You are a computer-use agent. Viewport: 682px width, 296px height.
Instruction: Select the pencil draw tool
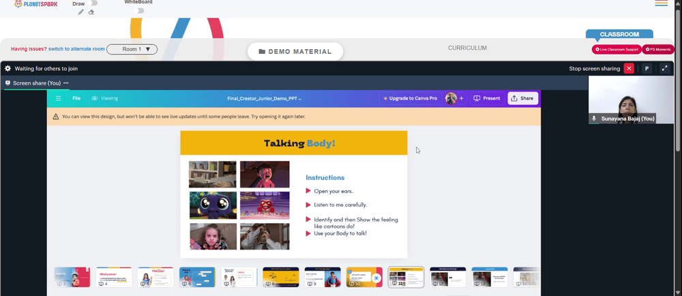coord(80,12)
